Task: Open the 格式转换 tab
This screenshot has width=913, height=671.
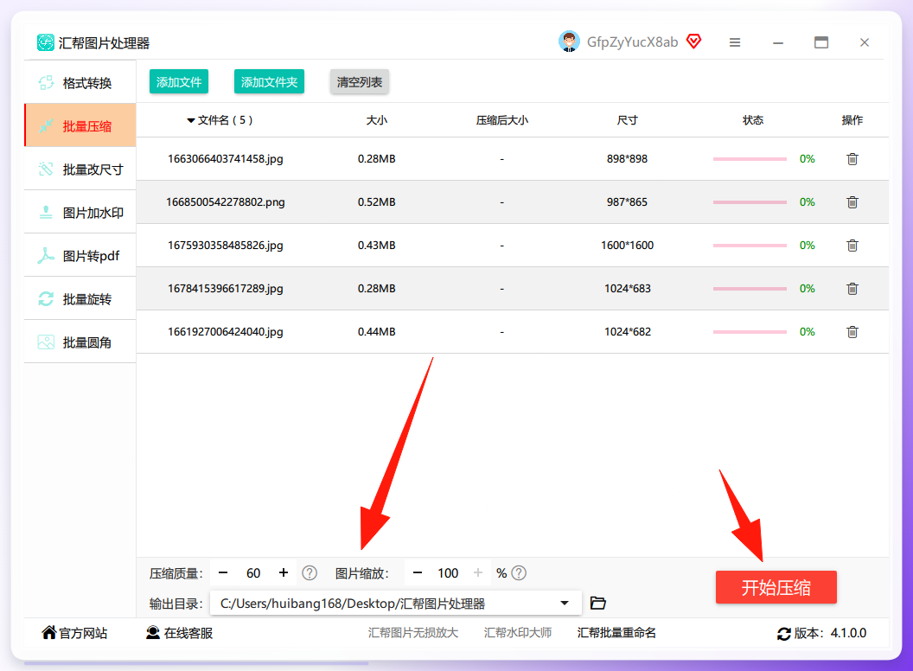Action: (x=80, y=82)
